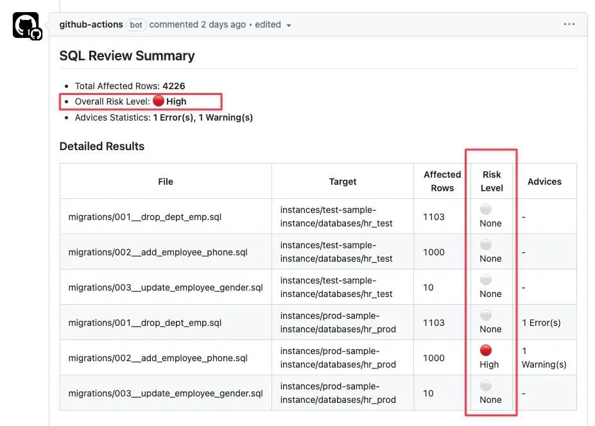Click the None risk icon in the last row

(x=486, y=385)
